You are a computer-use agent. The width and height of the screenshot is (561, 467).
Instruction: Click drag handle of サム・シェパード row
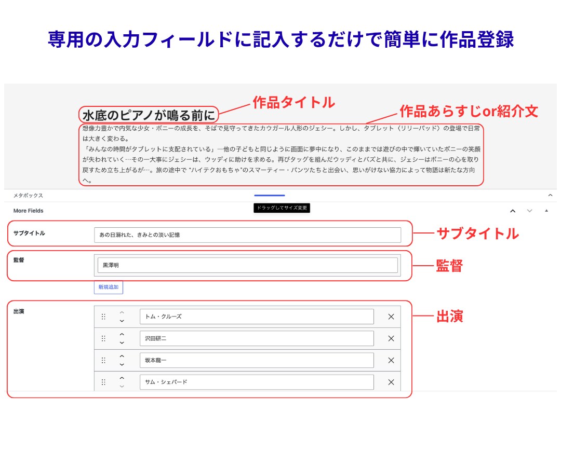(x=103, y=382)
